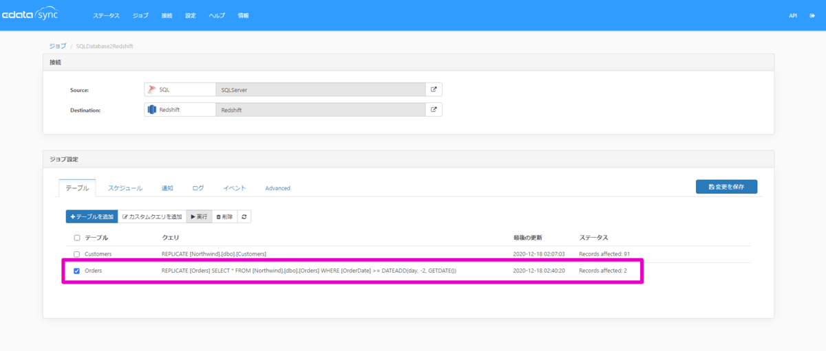
Task: Switch to the イベント tab
Action: tap(235, 188)
